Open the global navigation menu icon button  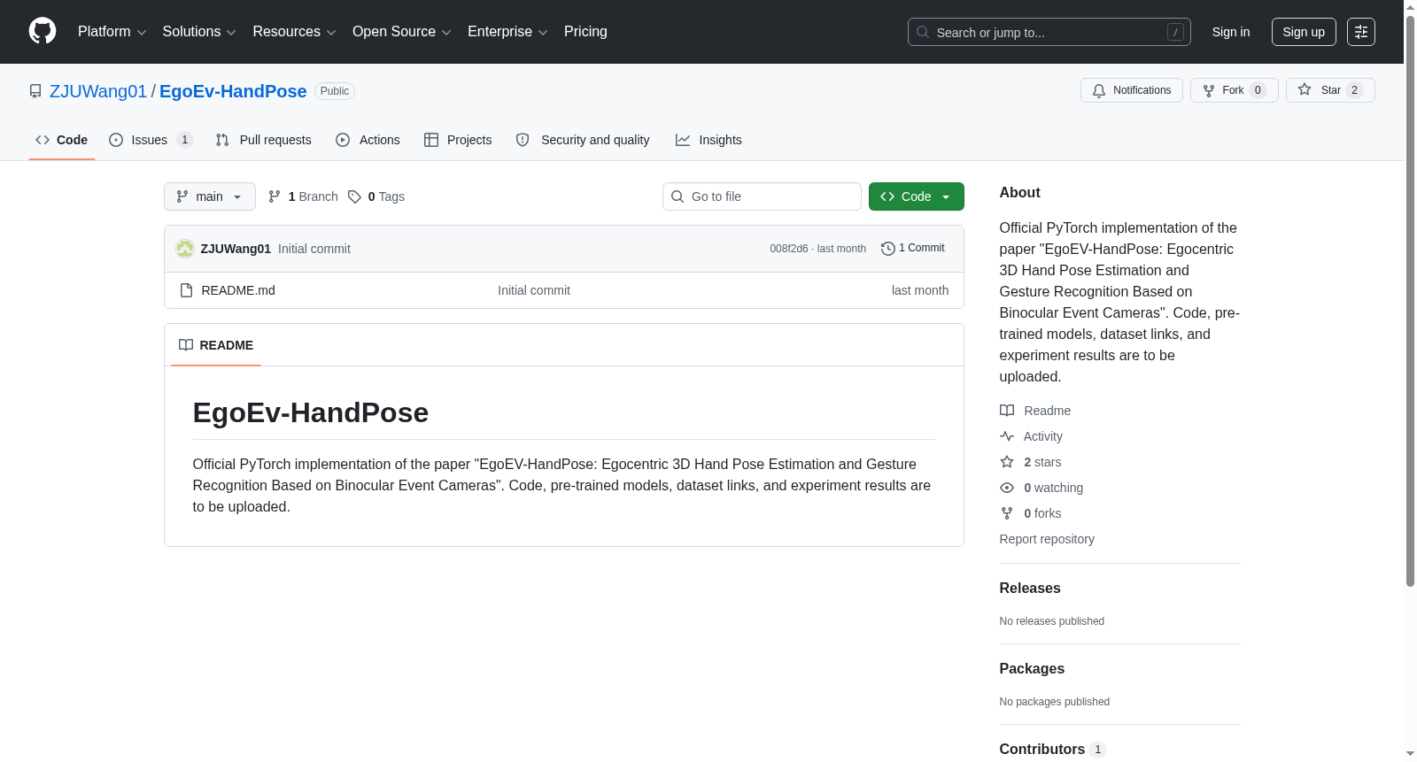point(1361,32)
